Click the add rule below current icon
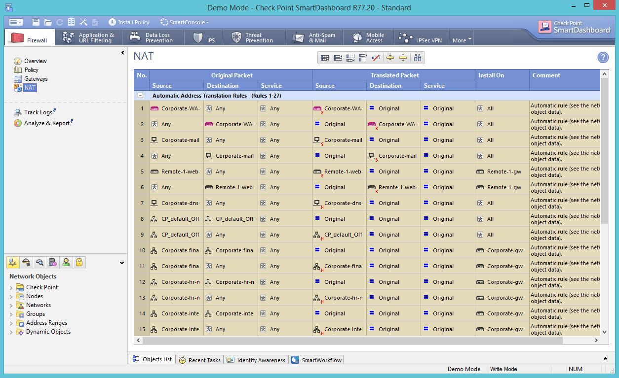This screenshot has width=619, height=378. pos(350,58)
